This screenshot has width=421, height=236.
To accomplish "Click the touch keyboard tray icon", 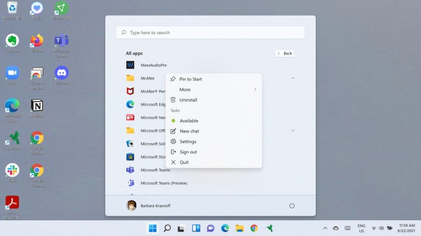I will tap(348, 228).
